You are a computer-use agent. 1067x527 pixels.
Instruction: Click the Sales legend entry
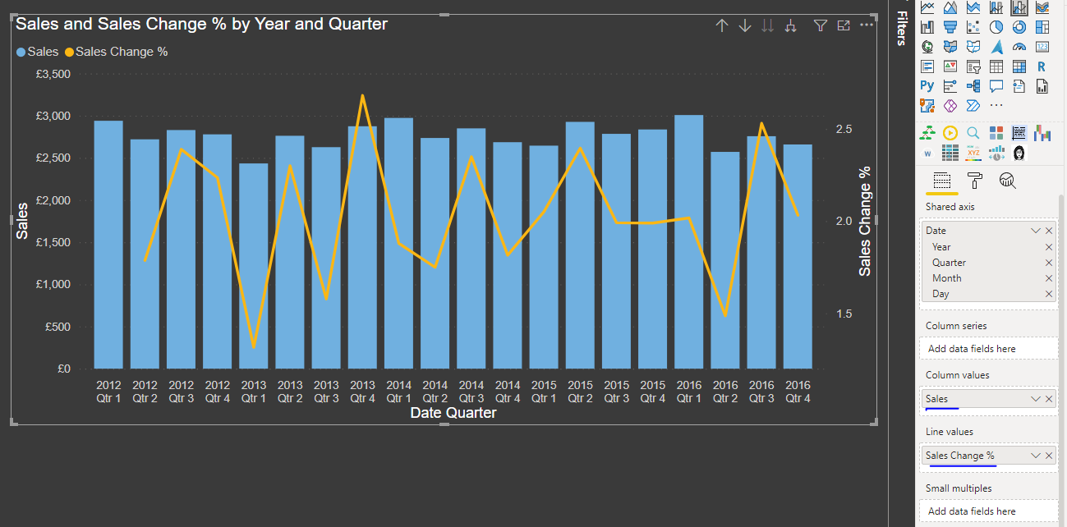click(38, 52)
